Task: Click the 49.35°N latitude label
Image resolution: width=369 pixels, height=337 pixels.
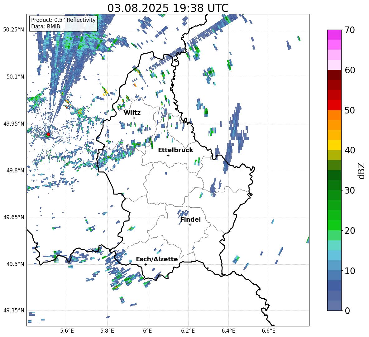Action: [14, 311]
